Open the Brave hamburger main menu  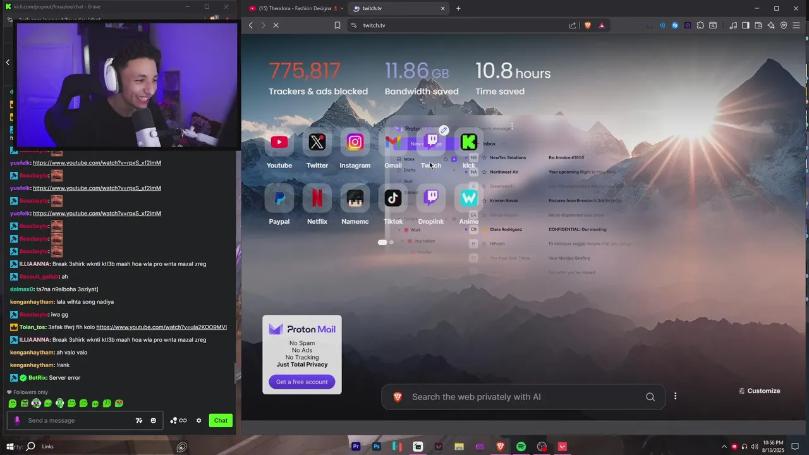(796, 25)
